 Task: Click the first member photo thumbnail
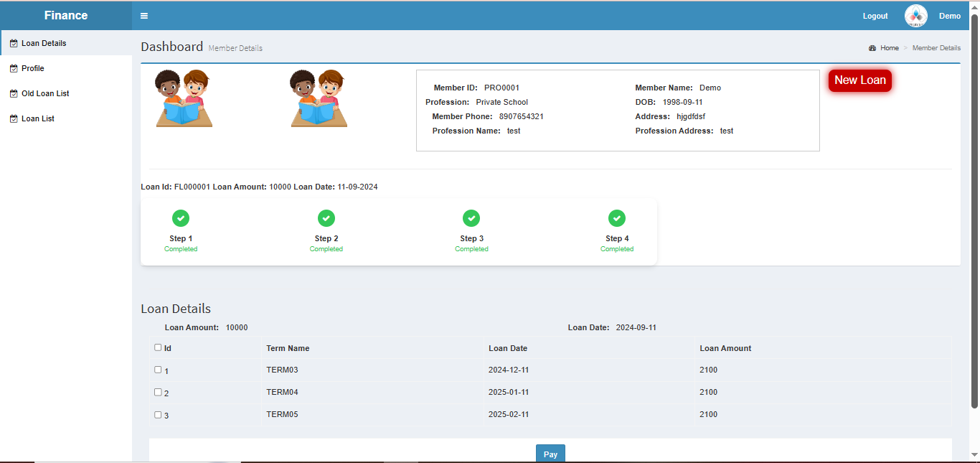[184, 98]
